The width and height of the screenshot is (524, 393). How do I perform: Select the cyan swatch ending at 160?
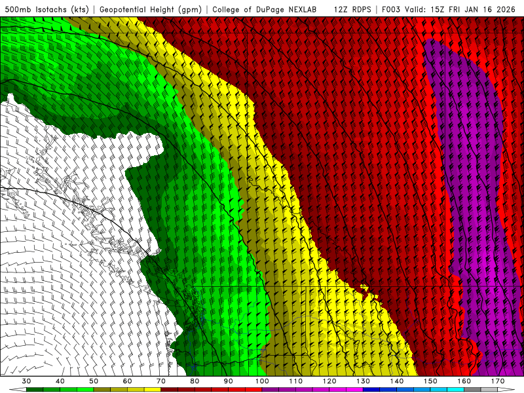(455, 390)
